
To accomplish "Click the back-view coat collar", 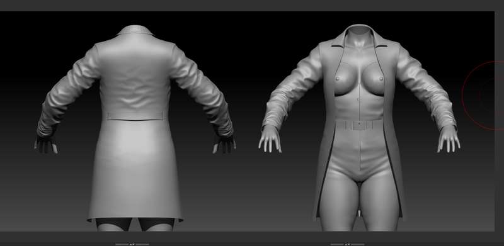I will pos(135,30).
